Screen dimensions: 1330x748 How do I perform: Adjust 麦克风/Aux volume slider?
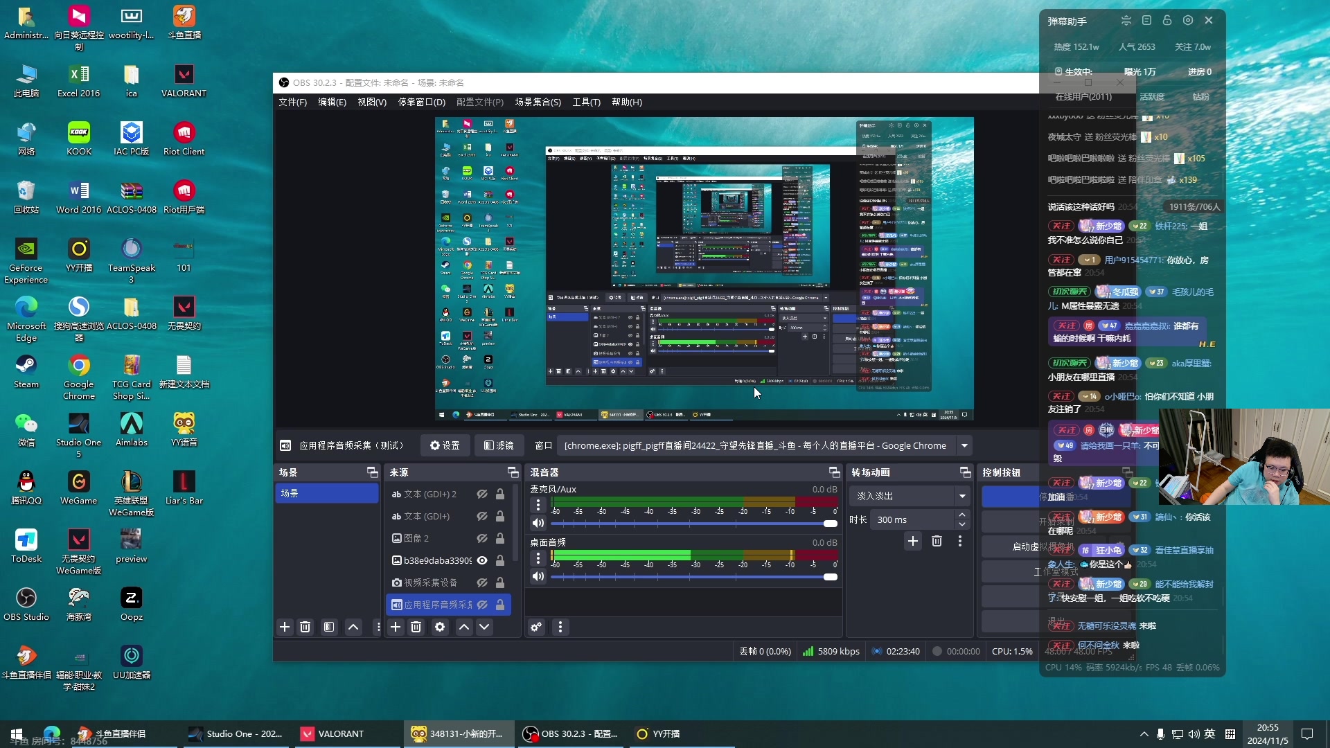click(694, 524)
